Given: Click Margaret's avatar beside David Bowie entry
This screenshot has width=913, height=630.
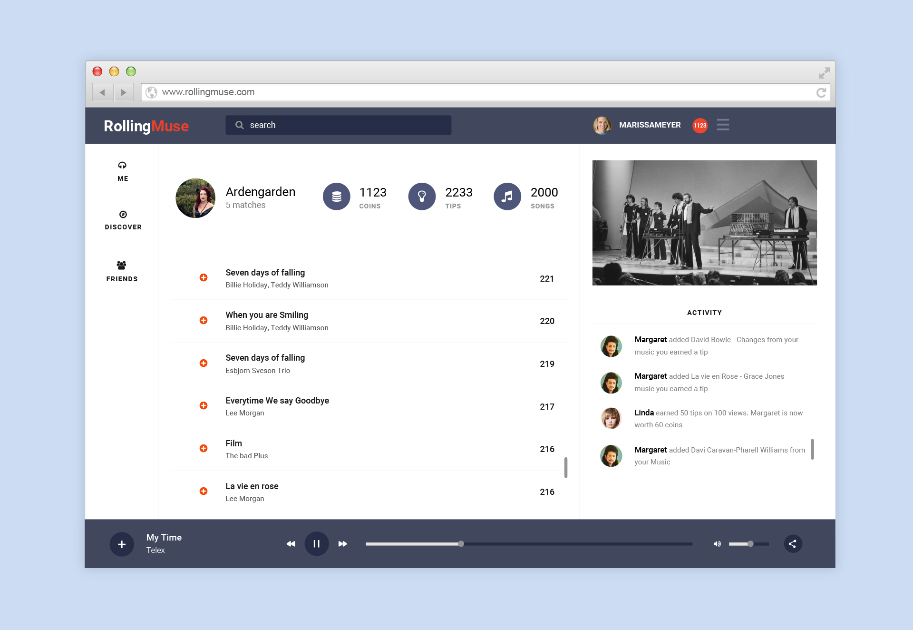Looking at the screenshot, I should click(611, 346).
